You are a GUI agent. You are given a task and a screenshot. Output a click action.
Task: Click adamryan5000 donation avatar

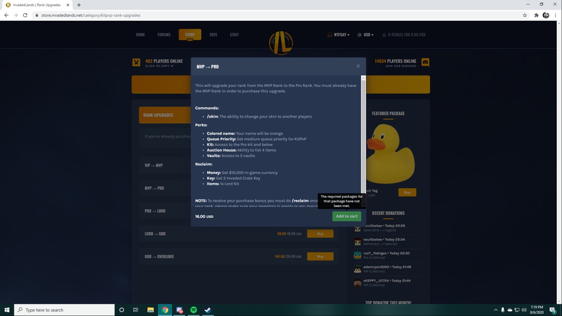pyautogui.click(x=357, y=269)
